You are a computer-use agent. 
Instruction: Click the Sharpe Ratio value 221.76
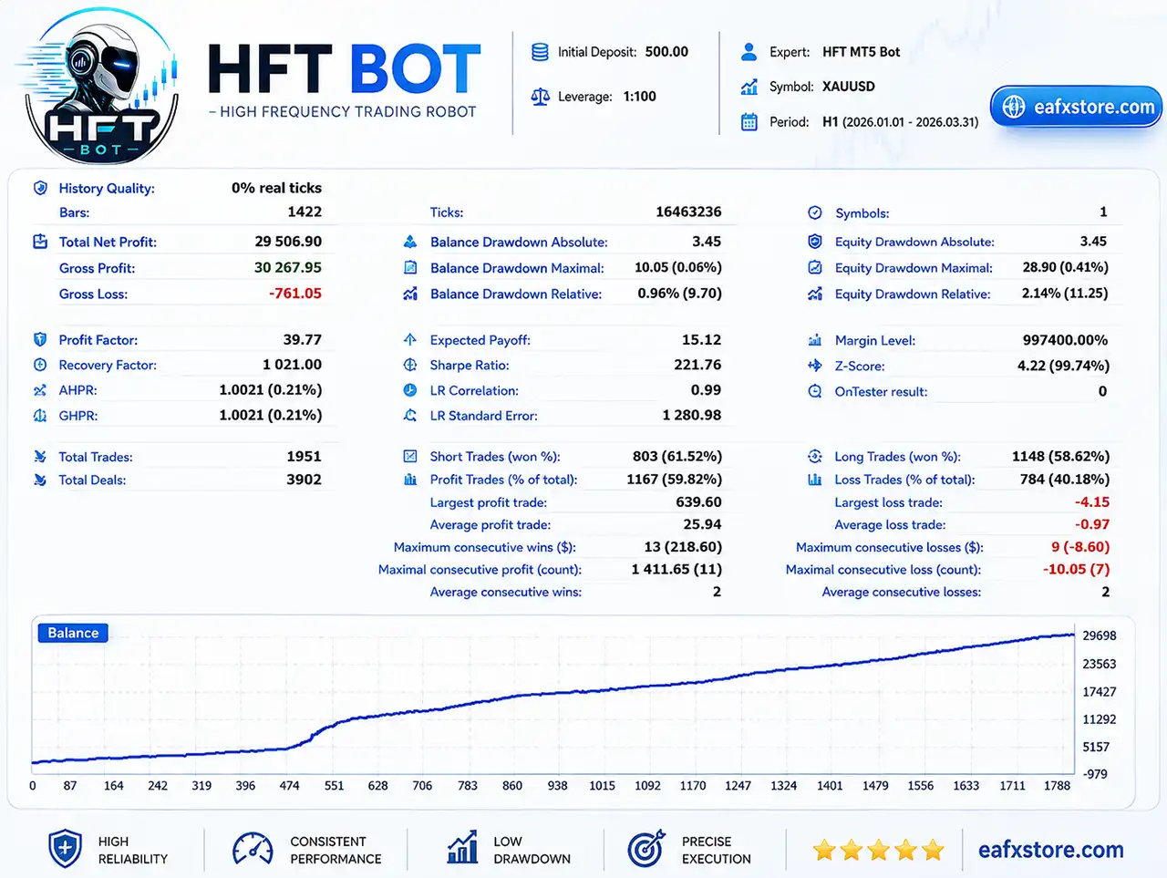pyautogui.click(x=697, y=365)
